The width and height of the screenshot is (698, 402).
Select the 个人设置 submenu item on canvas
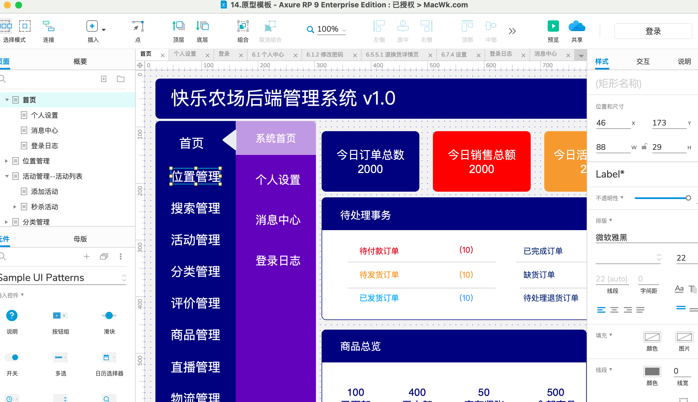[278, 180]
